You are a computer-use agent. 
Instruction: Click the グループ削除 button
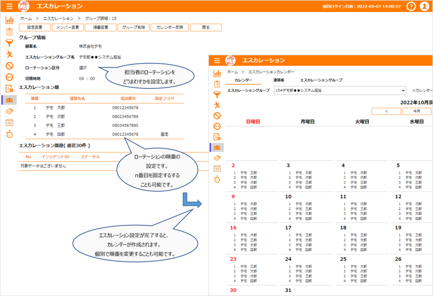[133, 27]
